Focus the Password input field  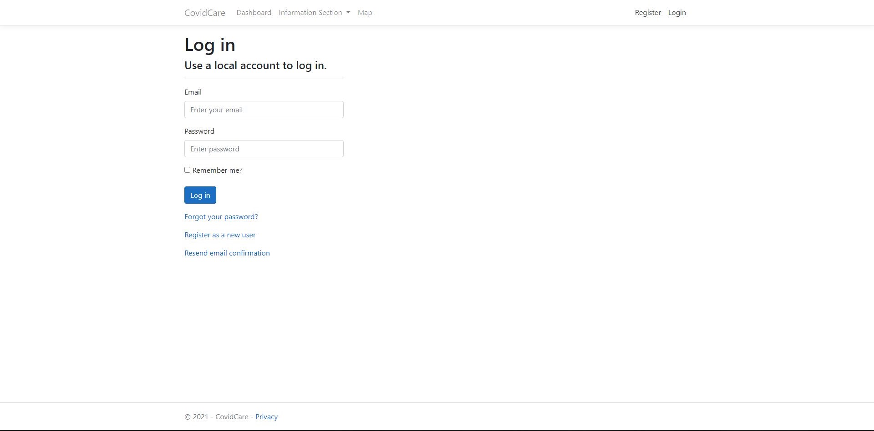point(264,149)
